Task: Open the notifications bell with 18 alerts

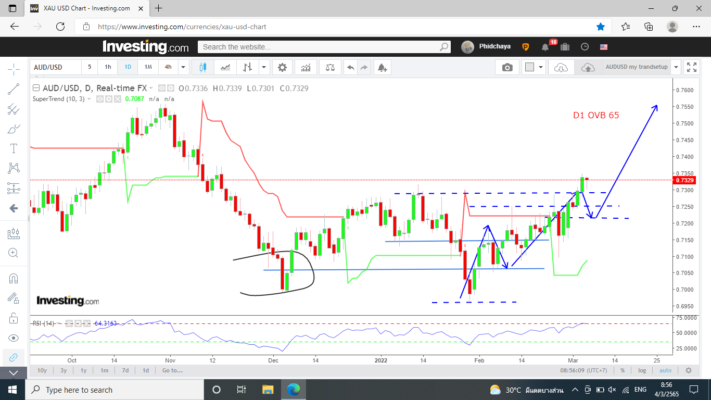Action: (x=545, y=47)
